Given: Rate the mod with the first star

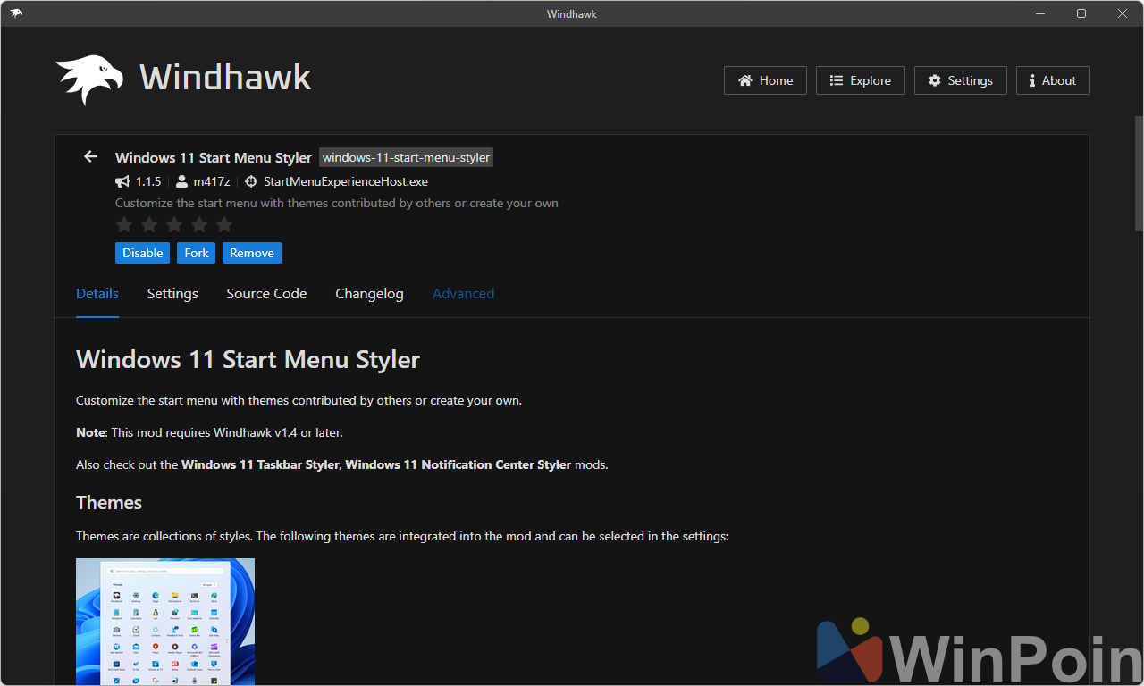Looking at the screenshot, I should [124, 225].
